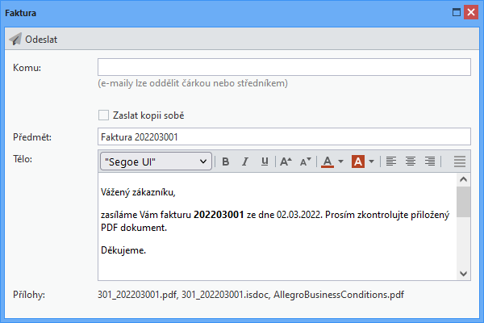484x323 pixels.
Task: Increase the font size
Action: point(286,161)
